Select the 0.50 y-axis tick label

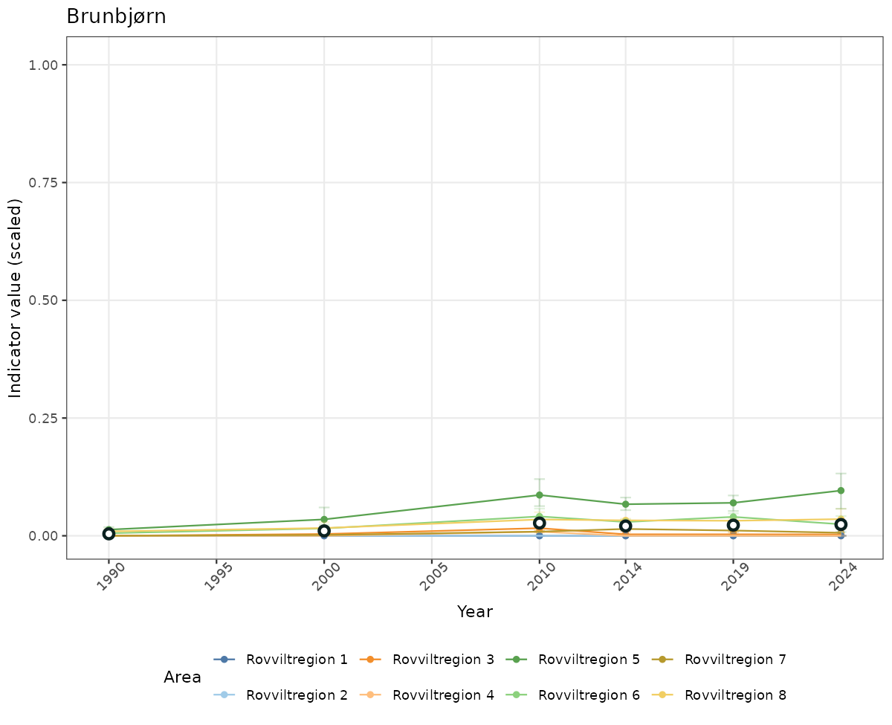43,300
